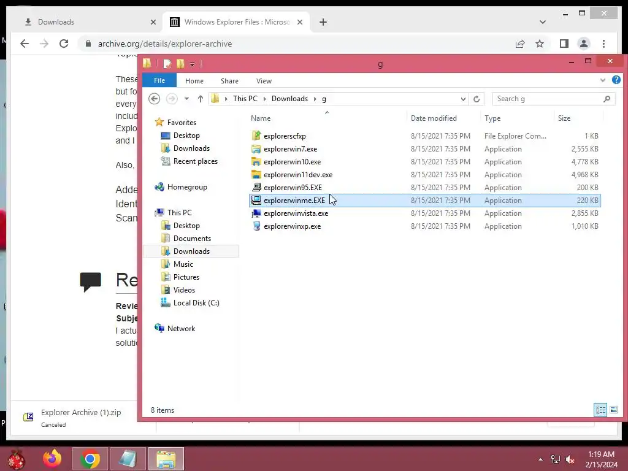Select the explorerwinvista.exe icon

tap(256, 213)
